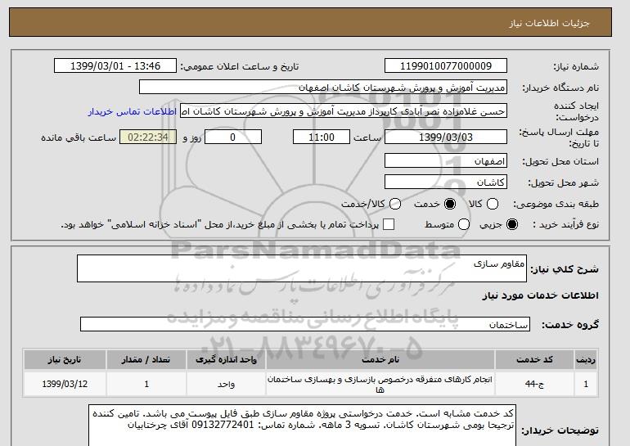
Task: Click the کد خدمت column header
Action: coord(534,359)
